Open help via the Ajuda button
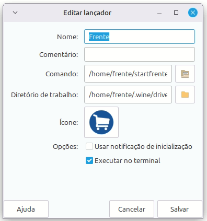This screenshot has height=221, width=207. (26, 209)
